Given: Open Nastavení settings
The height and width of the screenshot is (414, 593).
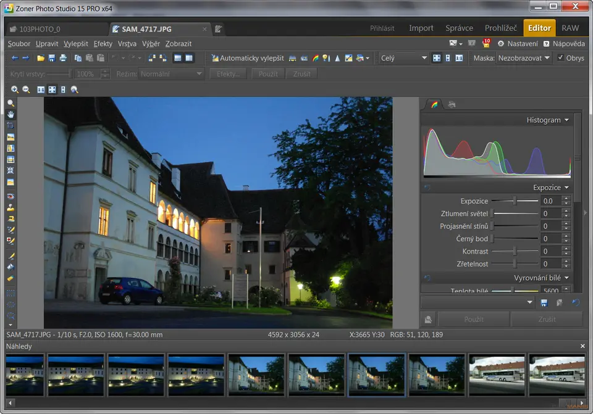Looking at the screenshot, I should [x=518, y=44].
